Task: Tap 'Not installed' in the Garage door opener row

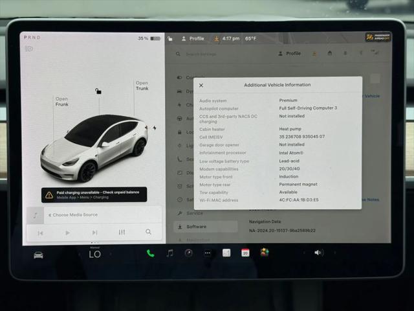Action: pyautogui.click(x=292, y=144)
